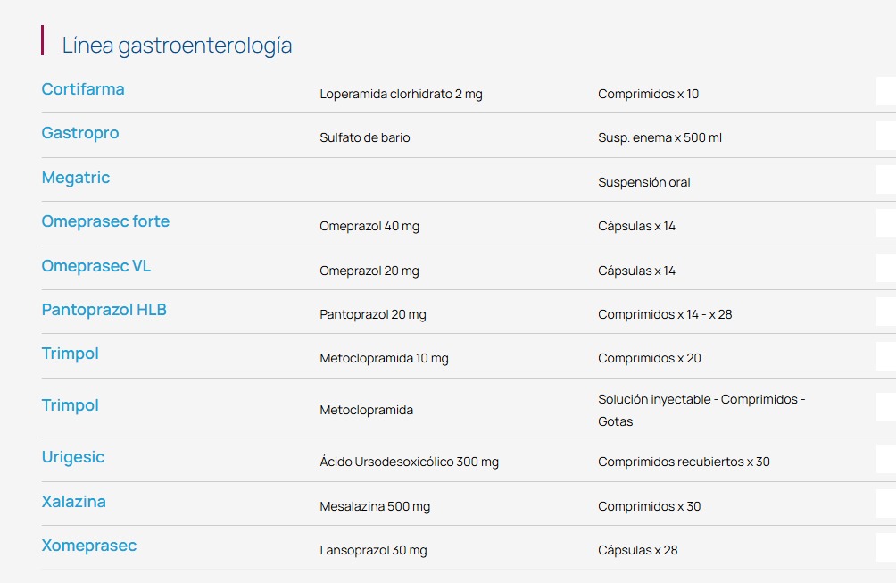
Task: Click the white image box beside Cortifarma row
Action: 886,91
